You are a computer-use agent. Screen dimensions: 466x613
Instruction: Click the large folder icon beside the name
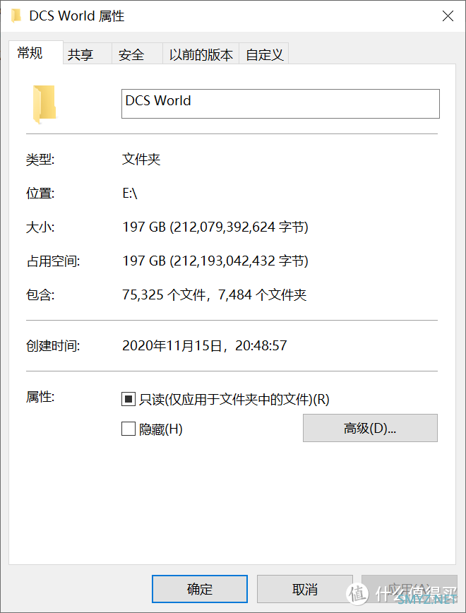tap(44, 105)
